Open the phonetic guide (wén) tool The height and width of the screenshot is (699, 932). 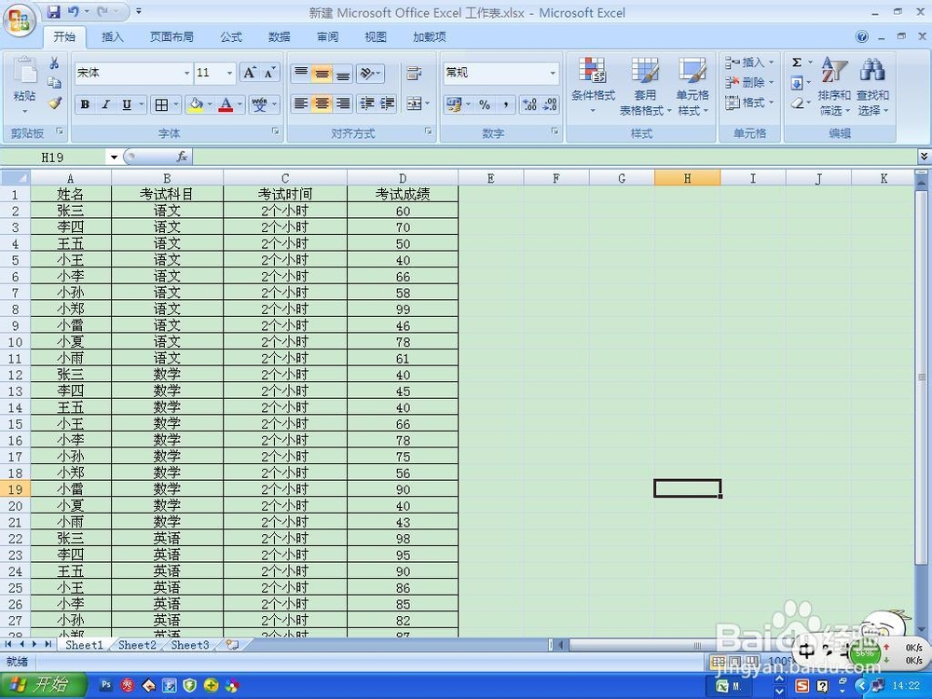(x=260, y=104)
